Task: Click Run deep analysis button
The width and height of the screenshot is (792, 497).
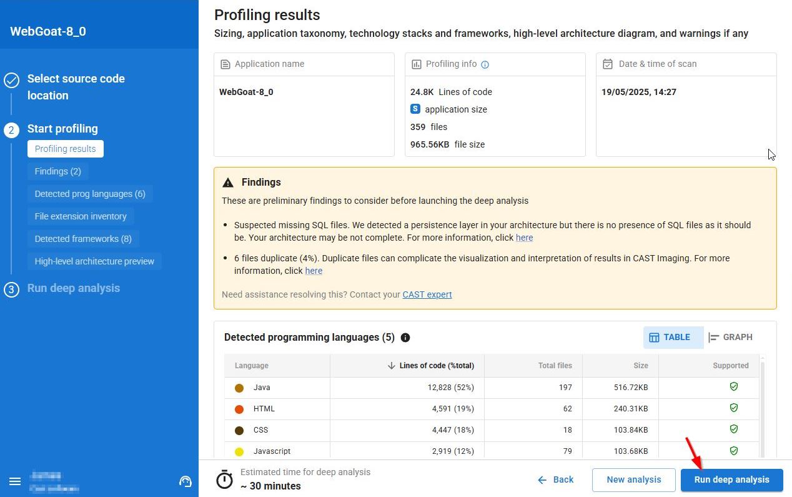Action: pos(731,479)
